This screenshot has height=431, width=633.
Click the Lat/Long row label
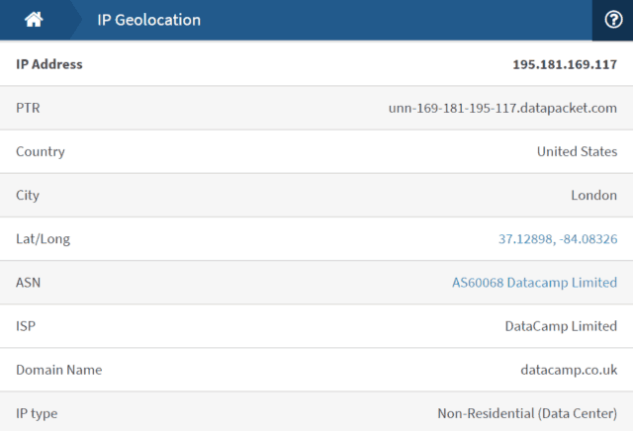pyautogui.click(x=44, y=239)
